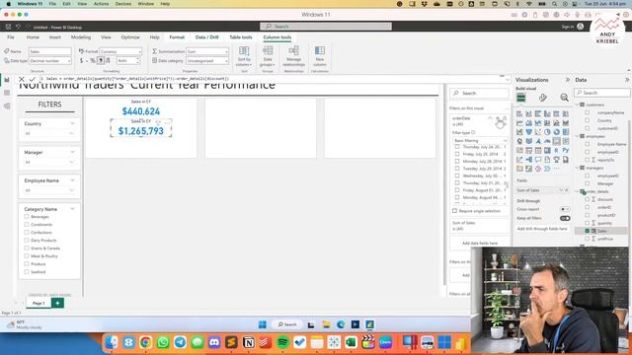Click the Page 1 tab
The image size is (632, 355).
tap(39, 303)
